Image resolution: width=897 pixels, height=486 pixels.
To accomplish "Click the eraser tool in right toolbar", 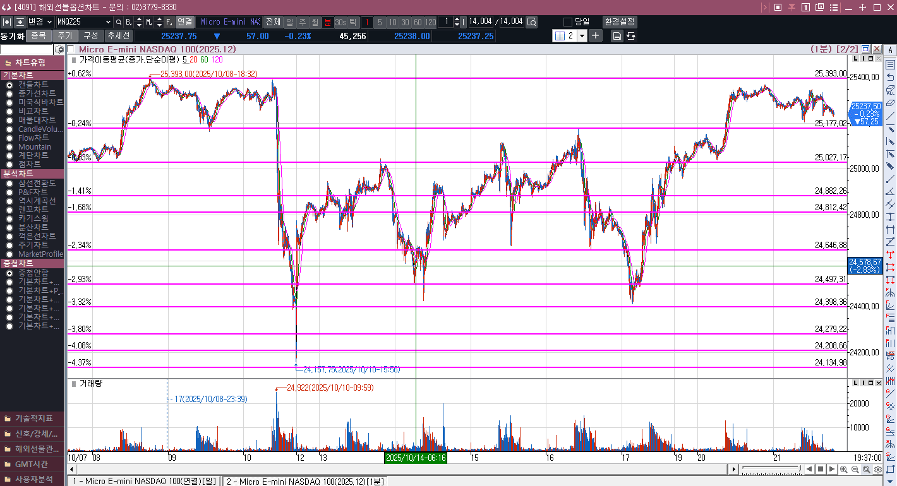I will coord(890,103).
